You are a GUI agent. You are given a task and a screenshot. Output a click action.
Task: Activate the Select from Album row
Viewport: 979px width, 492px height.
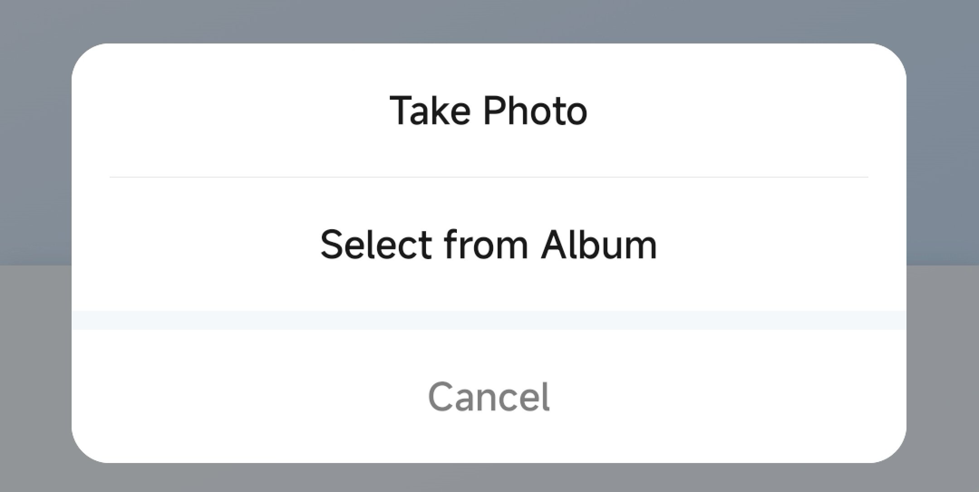489,245
